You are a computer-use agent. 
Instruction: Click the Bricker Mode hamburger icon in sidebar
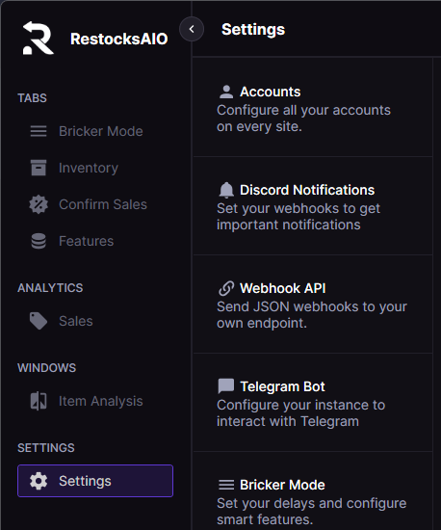[x=39, y=131]
